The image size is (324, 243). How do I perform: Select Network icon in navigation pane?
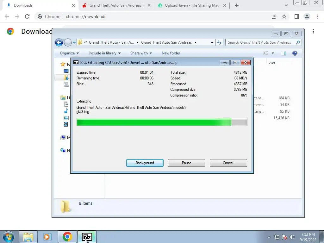63,150
